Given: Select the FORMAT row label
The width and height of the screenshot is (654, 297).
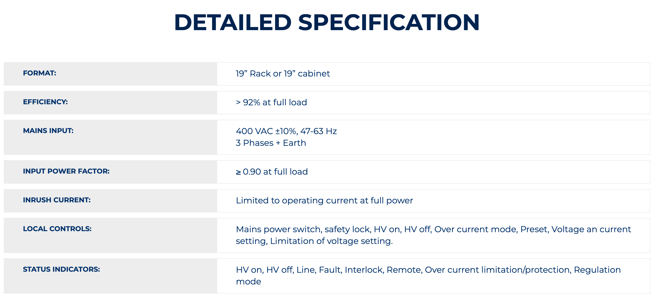Looking at the screenshot, I should coord(40,73).
